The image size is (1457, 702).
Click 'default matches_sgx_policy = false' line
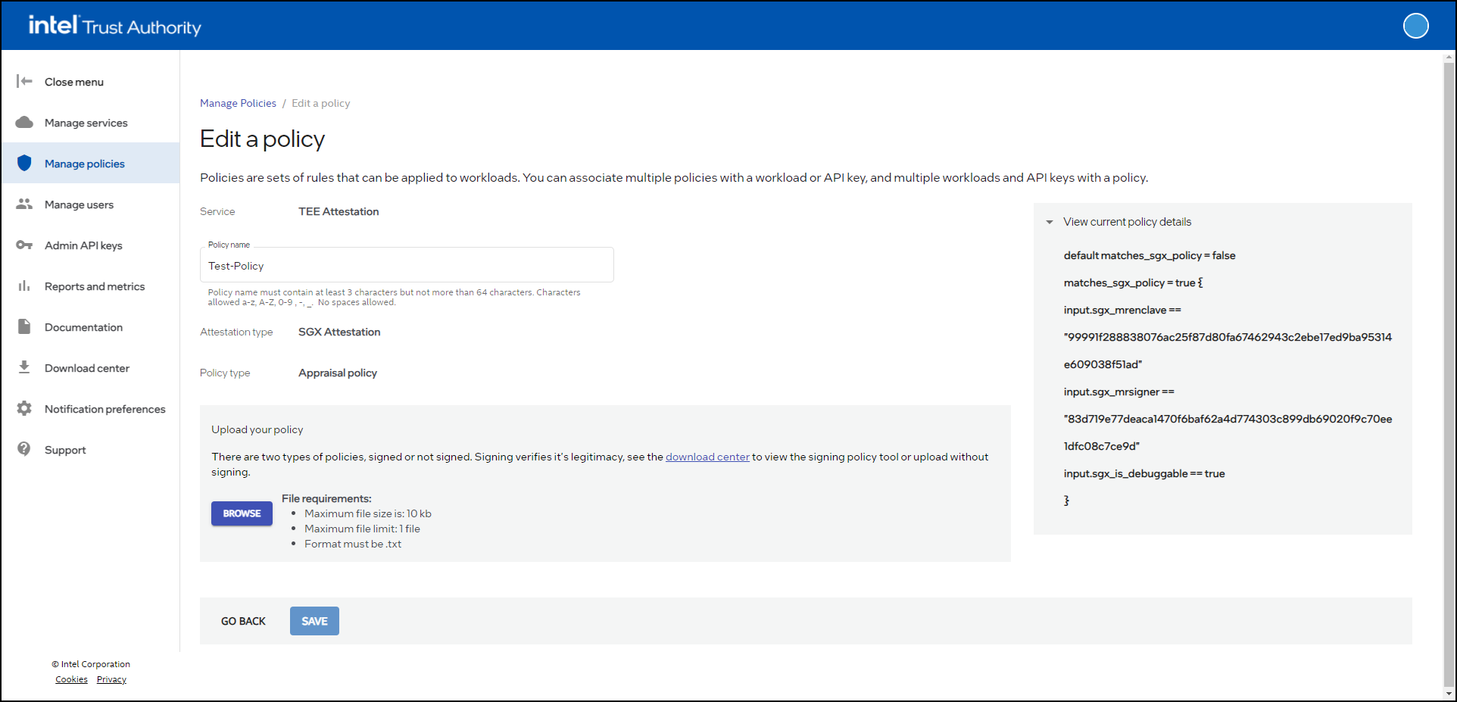click(x=1150, y=255)
